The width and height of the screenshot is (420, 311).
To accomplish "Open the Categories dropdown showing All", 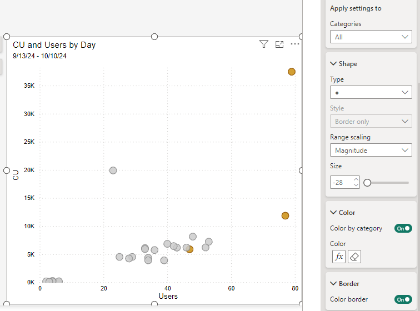I will (x=371, y=37).
